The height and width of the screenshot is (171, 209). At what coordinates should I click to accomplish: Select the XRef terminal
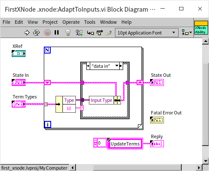coord(19,54)
